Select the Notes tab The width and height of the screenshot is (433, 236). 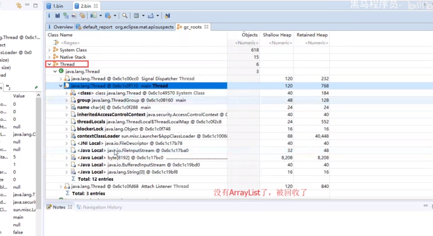pos(56,207)
